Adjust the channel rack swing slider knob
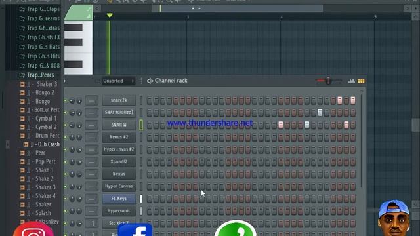 click(328, 80)
